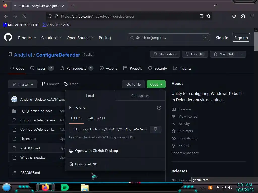View the 0 tags link
This screenshot has height=193, width=258.
click(71, 84)
